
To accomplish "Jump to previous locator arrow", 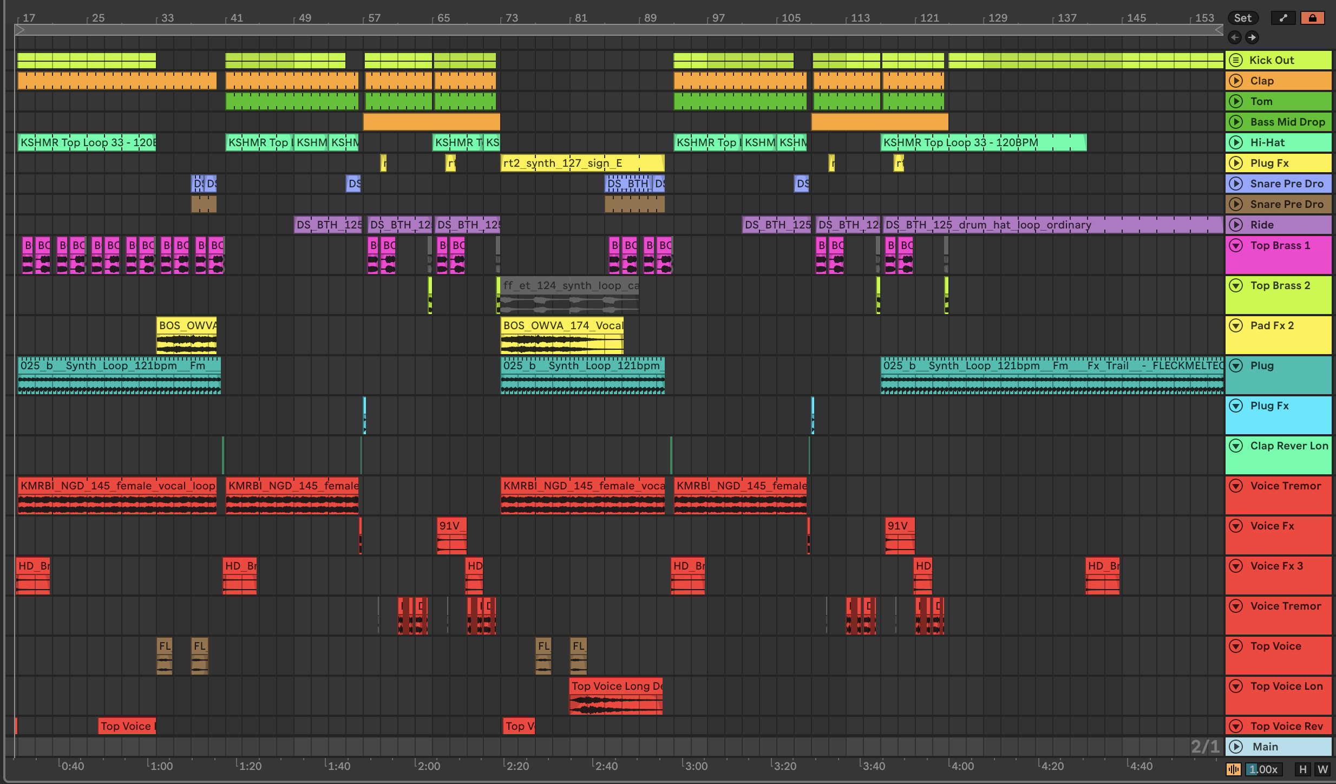I will coord(1235,37).
